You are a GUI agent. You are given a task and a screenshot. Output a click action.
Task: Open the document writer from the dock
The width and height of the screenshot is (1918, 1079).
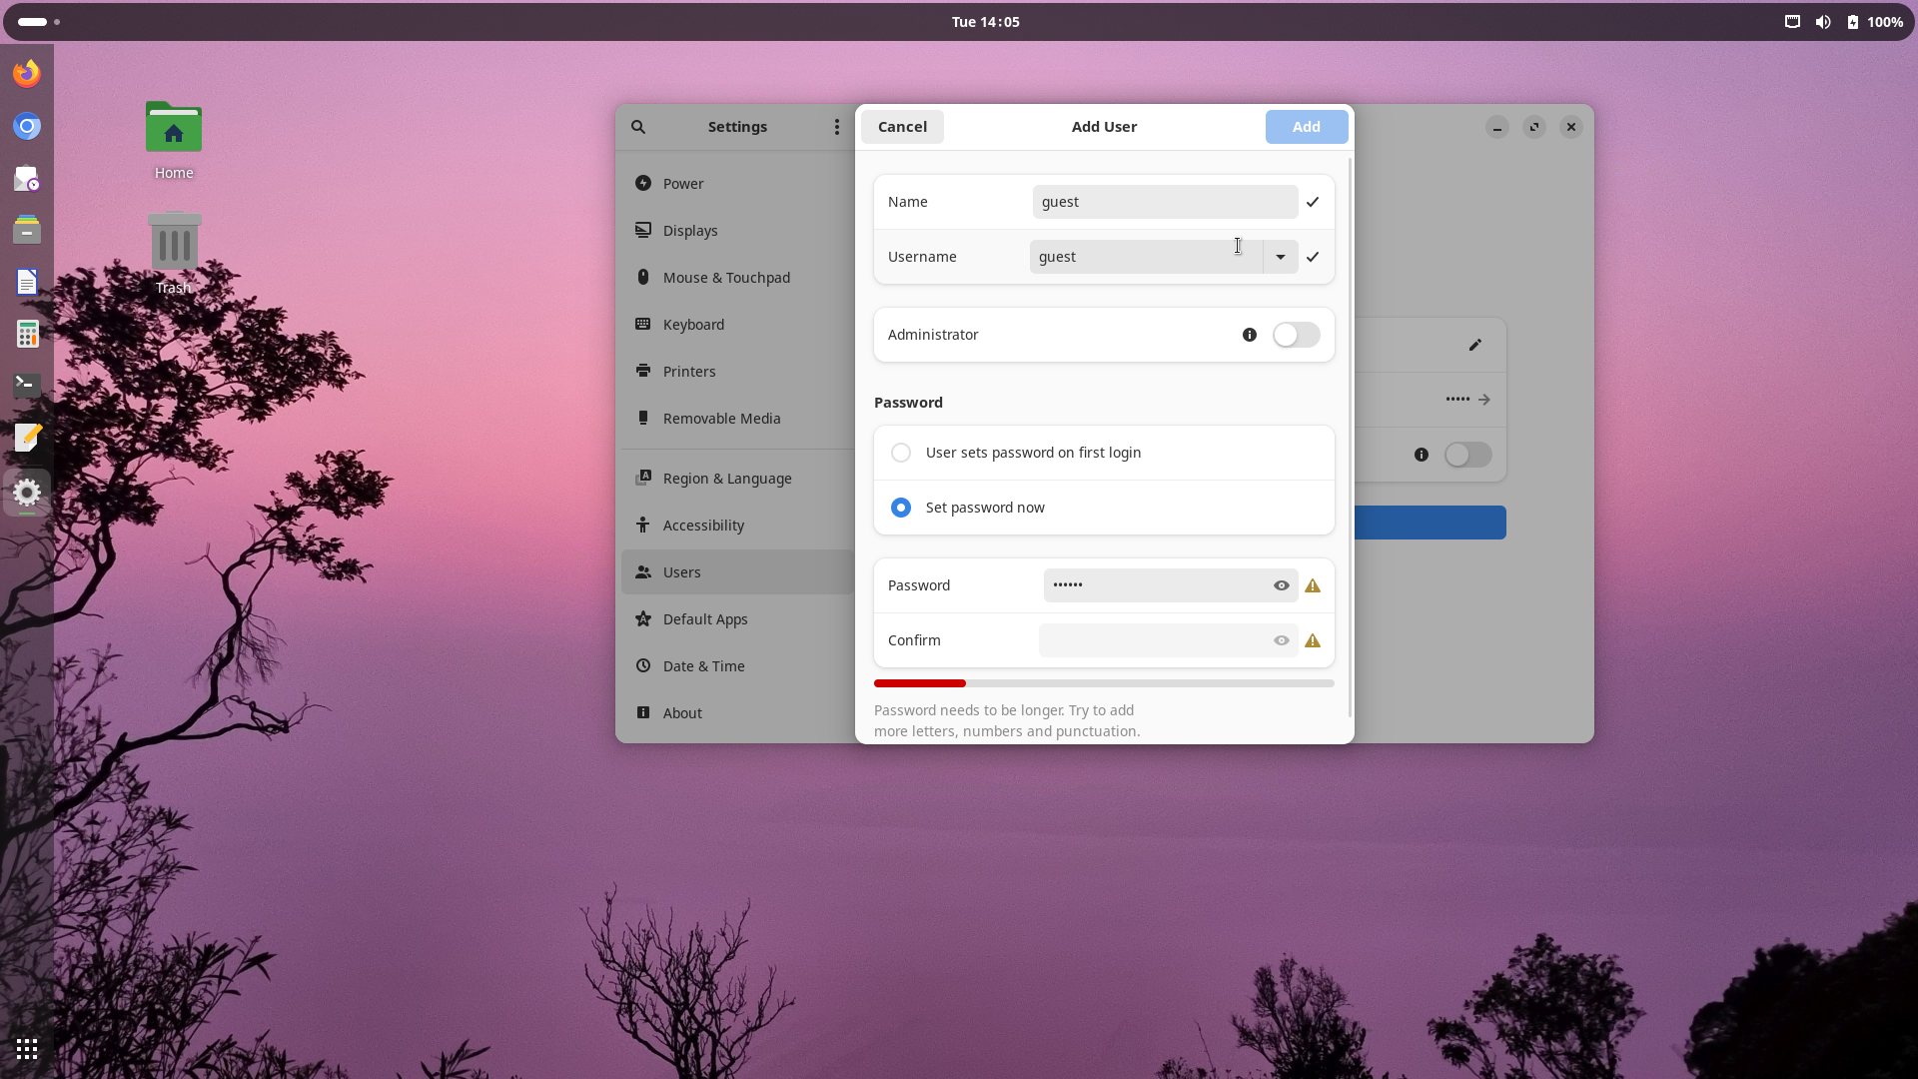(x=27, y=282)
